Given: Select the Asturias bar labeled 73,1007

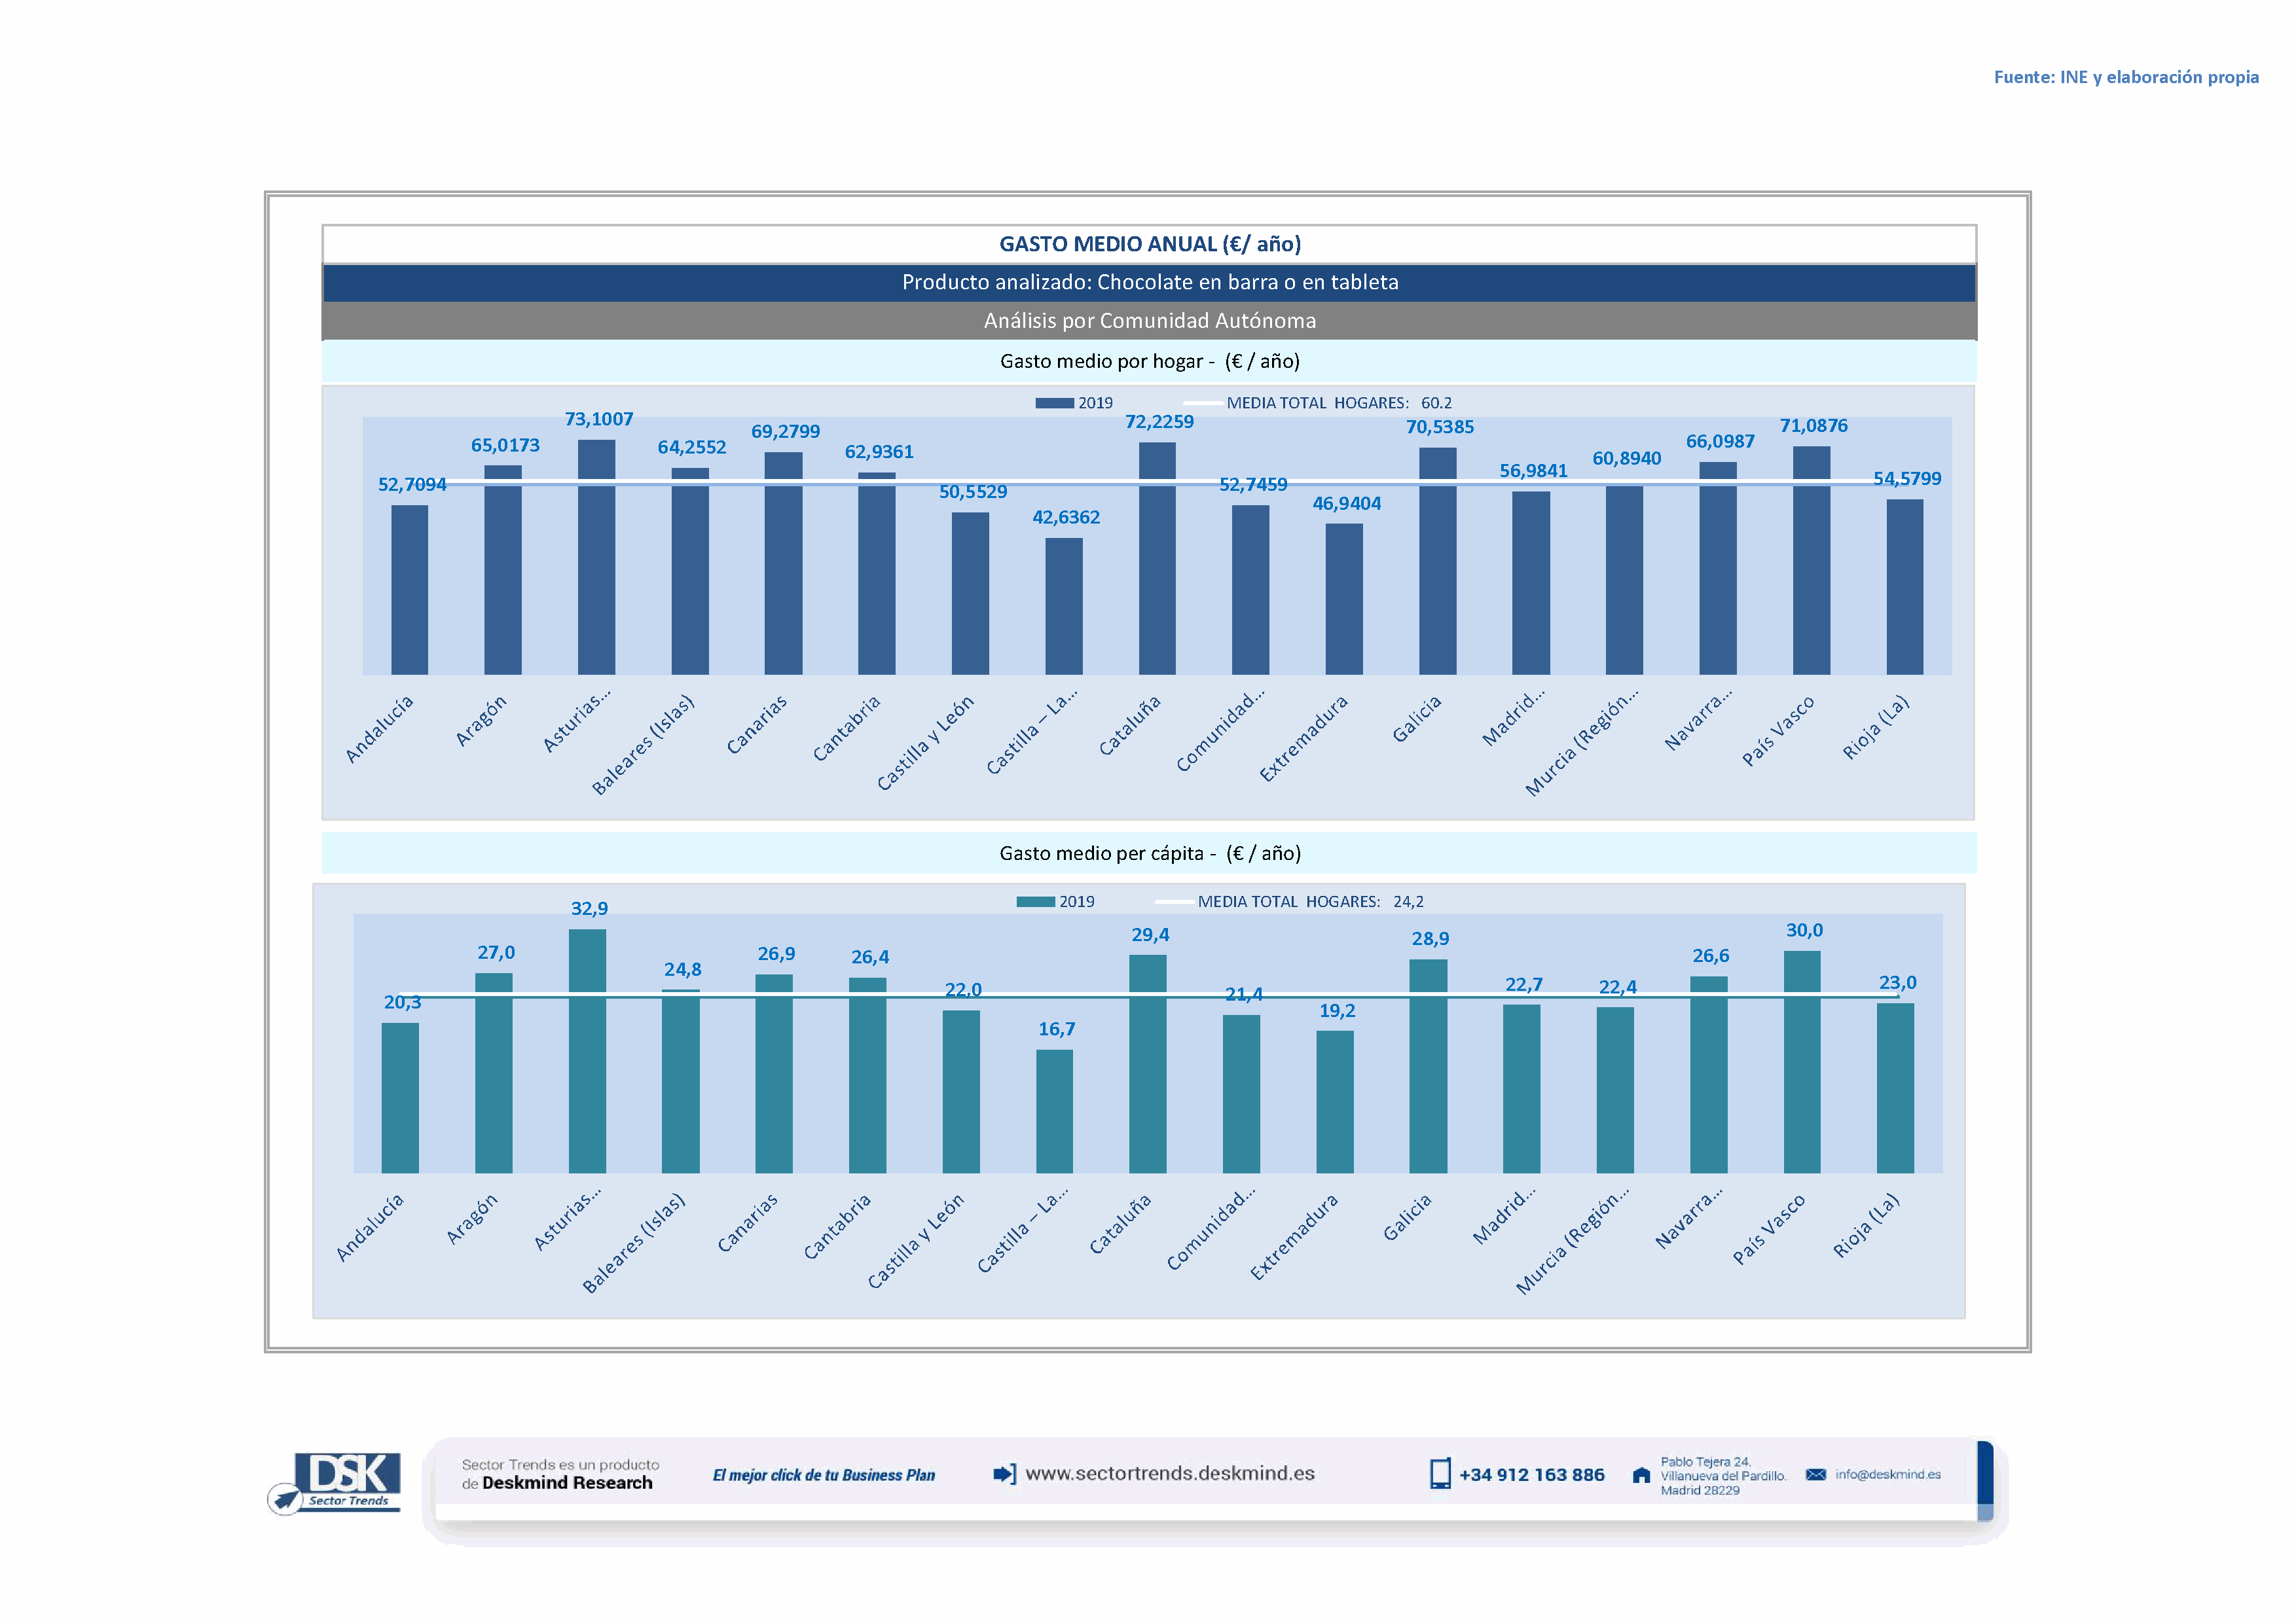Looking at the screenshot, I should pos(596,558).
